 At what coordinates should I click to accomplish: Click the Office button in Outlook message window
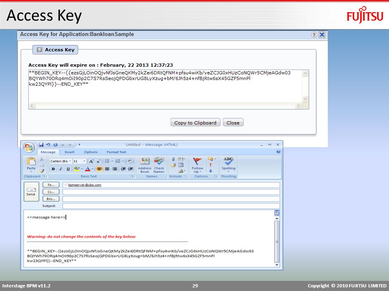click(29, 147)
